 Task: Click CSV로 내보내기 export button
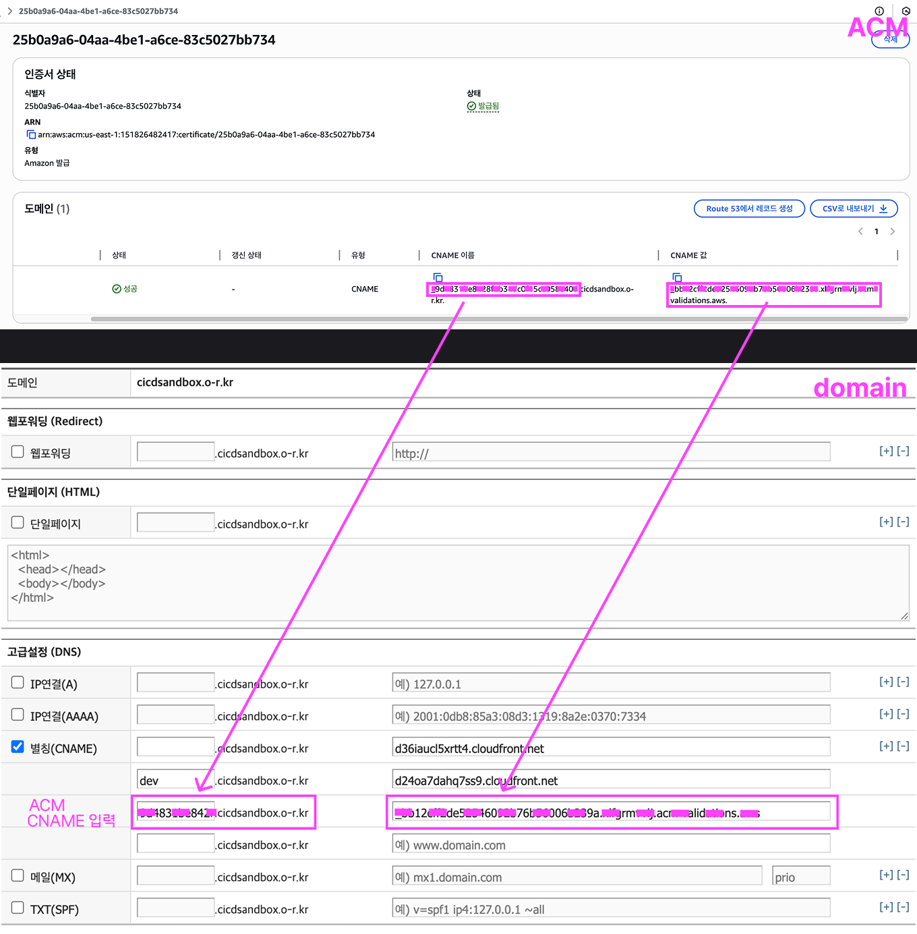(x=854, y=209)
